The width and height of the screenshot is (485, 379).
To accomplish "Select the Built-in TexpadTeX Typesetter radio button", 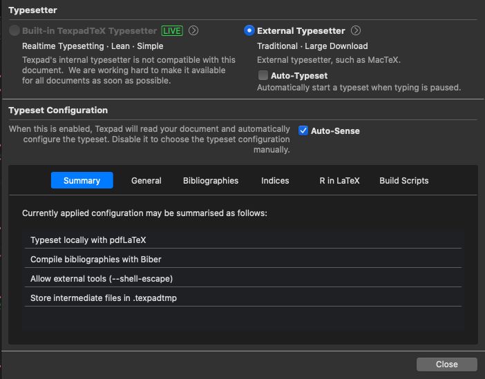I will 15,30.
